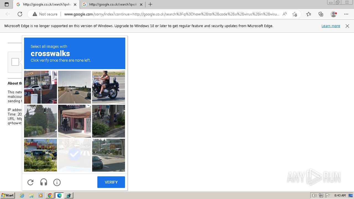Open a new tab

coord(150,4)
